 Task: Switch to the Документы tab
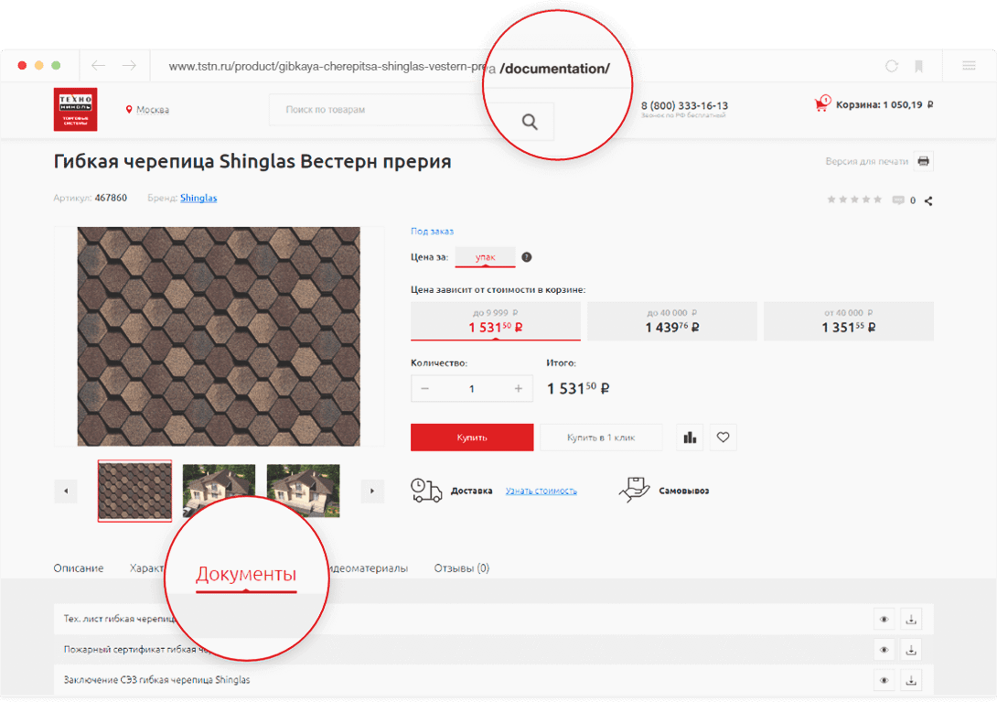[x=246, y=574]
